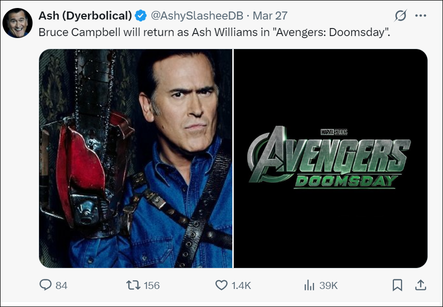
Task: Click the display name Ash (Dyerbolical)
Action: [85, 16]
